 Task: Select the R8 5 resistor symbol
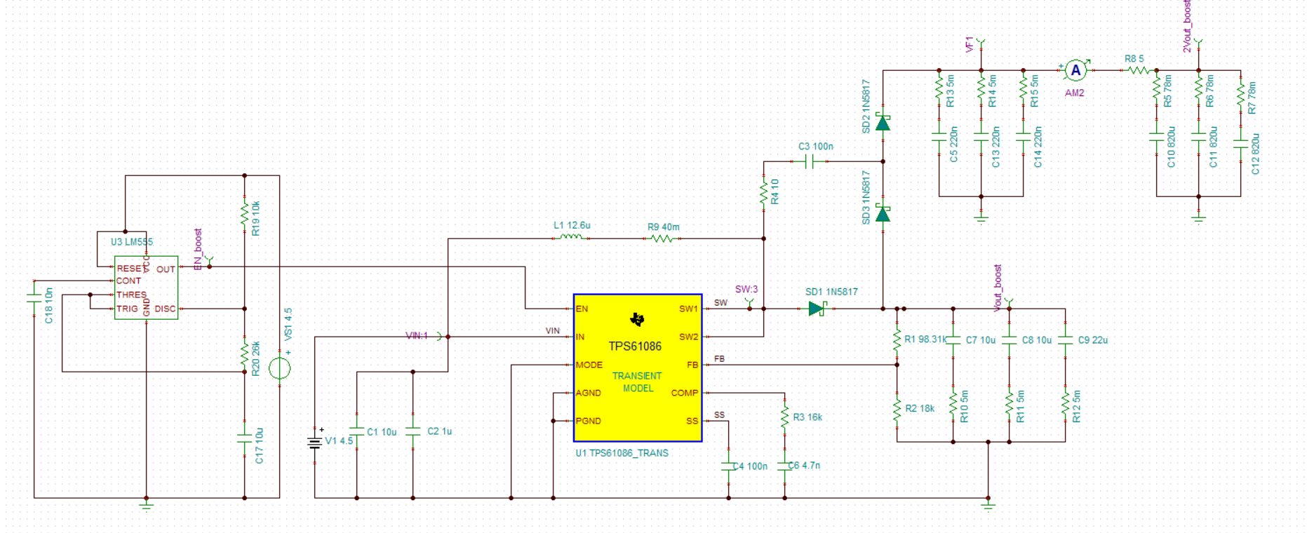[1138, 70]
